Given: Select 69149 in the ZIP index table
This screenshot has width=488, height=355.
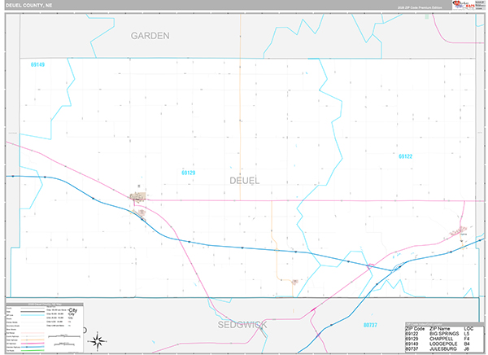Looking at the screenshot, I should pos(412,344).
